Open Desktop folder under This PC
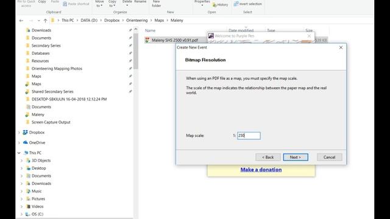390x219 pixels. click(x=38, y=169)
